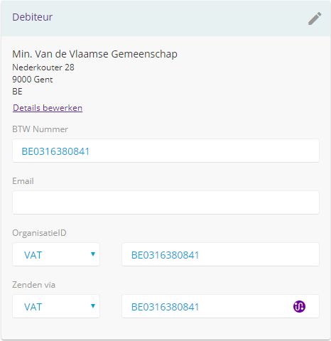
Task: Open the Zenden via VAT dropdown
Action: (56, 306)
